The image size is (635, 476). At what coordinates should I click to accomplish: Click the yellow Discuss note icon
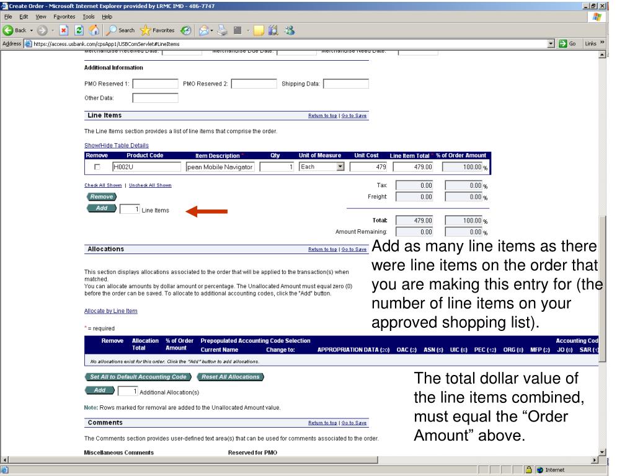pyautogui.click(x=259, y=30)
